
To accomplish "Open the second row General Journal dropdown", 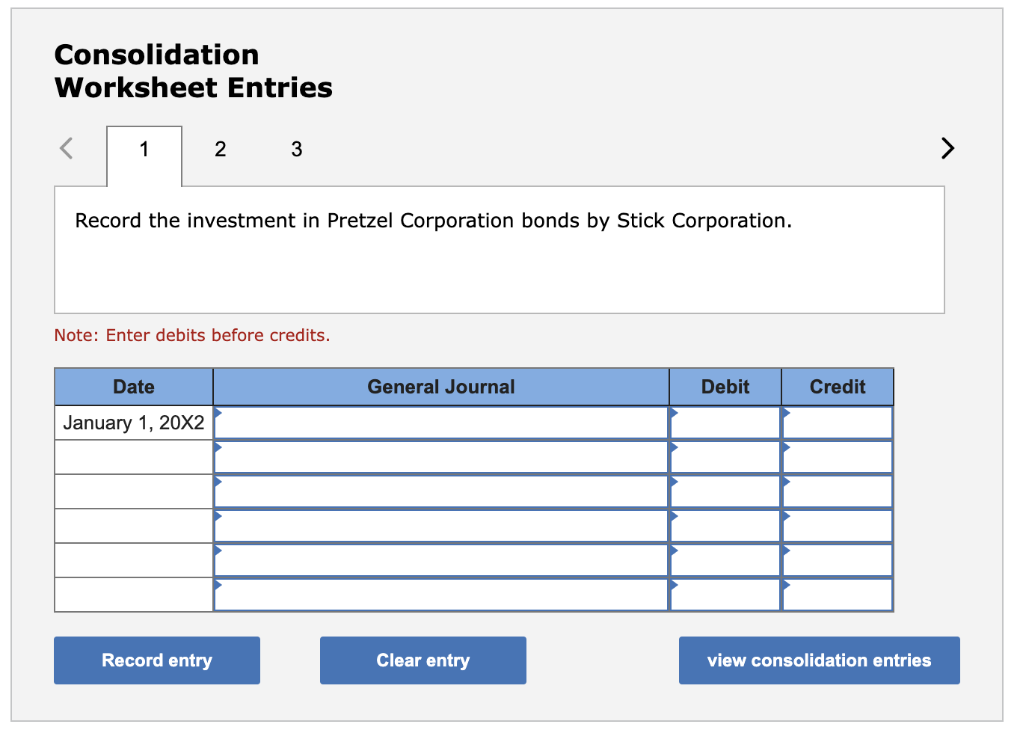I will tap(441, 456).
